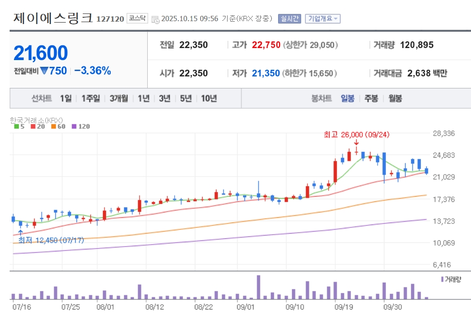Click the tallest volume bar near 09/01

(258, 287)
